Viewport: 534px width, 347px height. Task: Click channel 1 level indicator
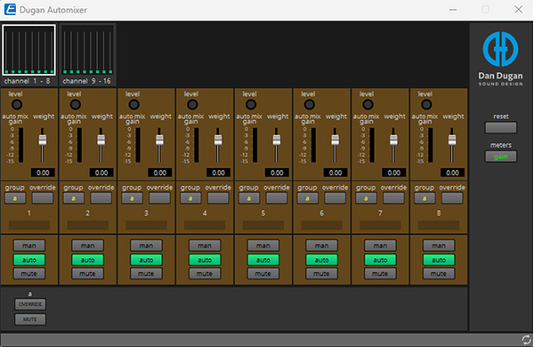pyautogui.click(x=17, y=104)
